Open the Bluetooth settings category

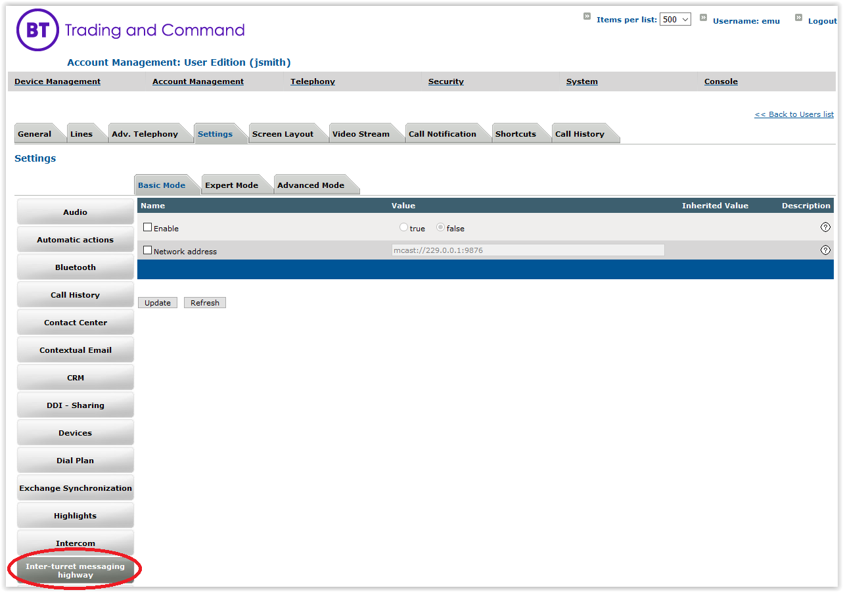click(76, 267)
